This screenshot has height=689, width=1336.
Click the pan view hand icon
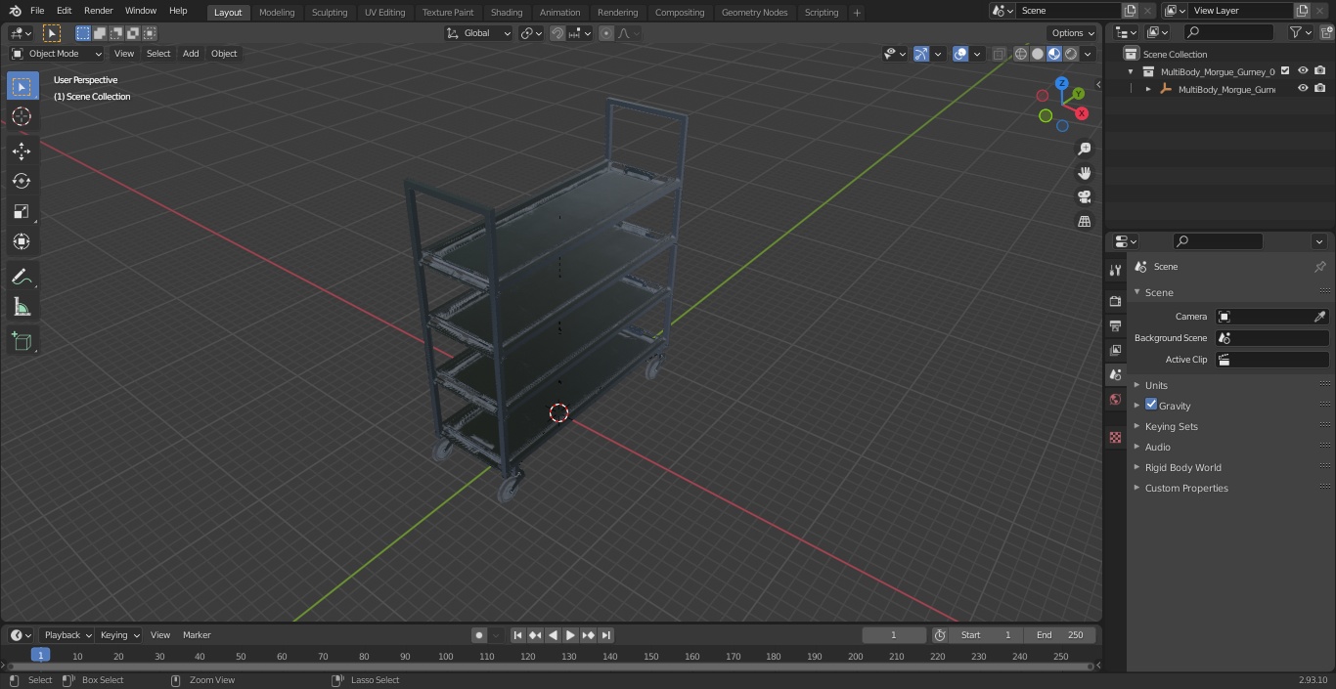click(x=1085, y=173)
